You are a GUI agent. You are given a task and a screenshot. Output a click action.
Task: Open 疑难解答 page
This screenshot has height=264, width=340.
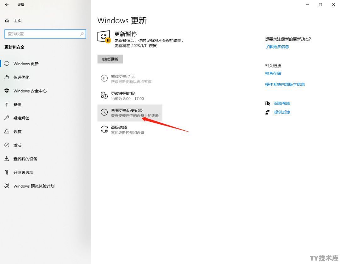(x=45, y=118)
